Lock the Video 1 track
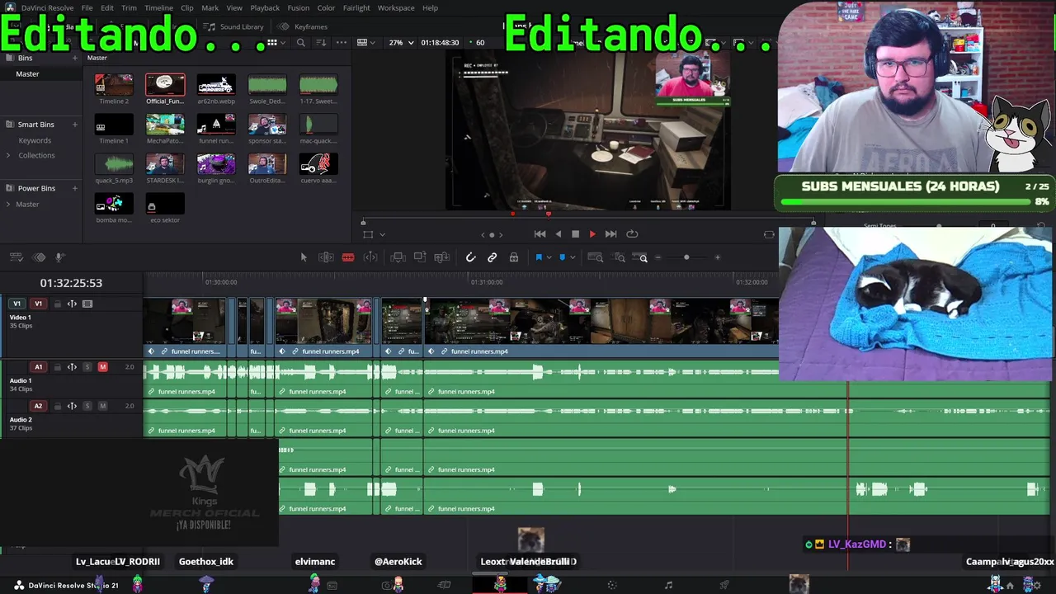The image size is (1056, 594). [x=57, y=304]
